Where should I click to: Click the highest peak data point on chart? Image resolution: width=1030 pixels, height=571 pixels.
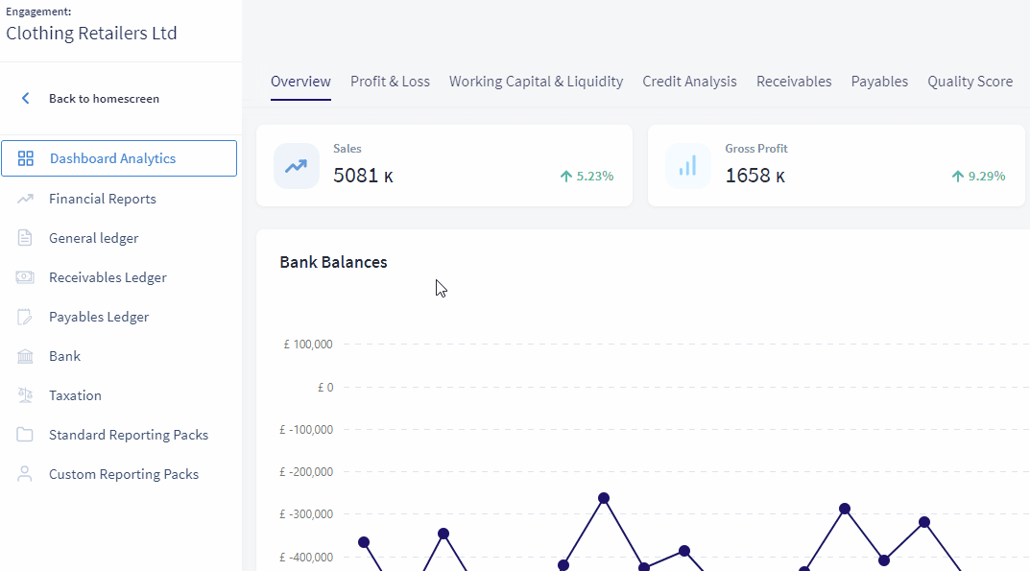[604, 498]
